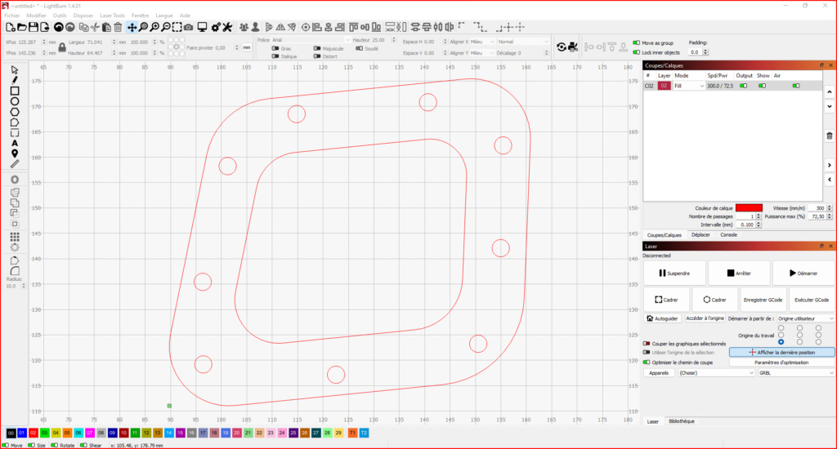This screenshot has height=449, width=837.
Task: Open camera capture tool icon
Action: [189, 27]
